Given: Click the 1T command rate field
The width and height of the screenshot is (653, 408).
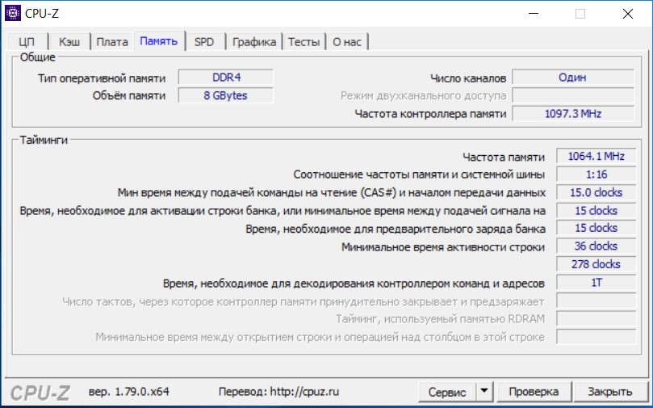Looking at the screenshot, I should (x=596, y=283).
